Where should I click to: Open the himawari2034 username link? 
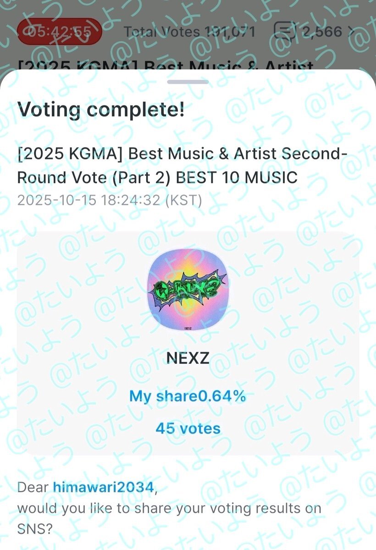click(104, 487)
